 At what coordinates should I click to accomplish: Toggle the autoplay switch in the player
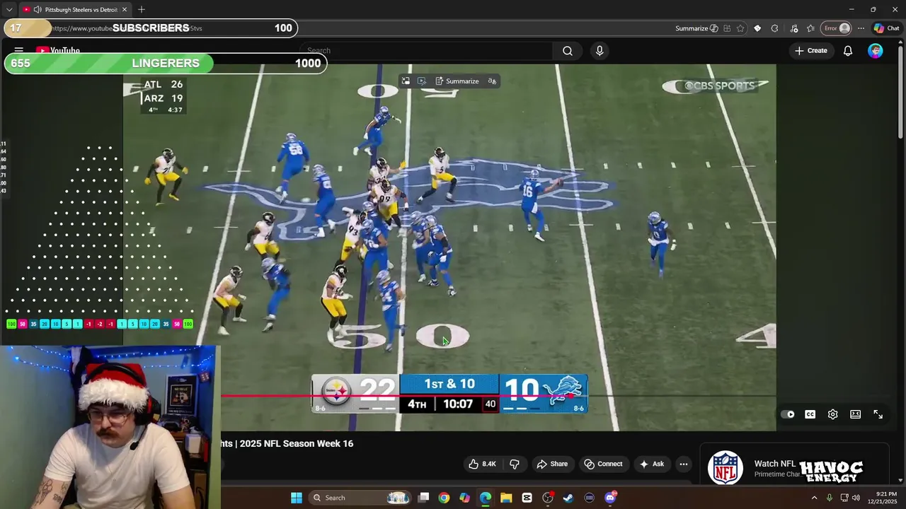point(788,414)
